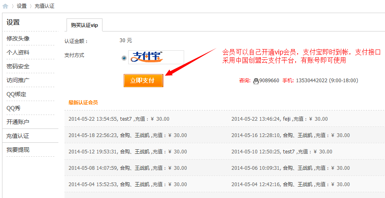Click 充值认证 in the breadcrumb

coord(45,6)
